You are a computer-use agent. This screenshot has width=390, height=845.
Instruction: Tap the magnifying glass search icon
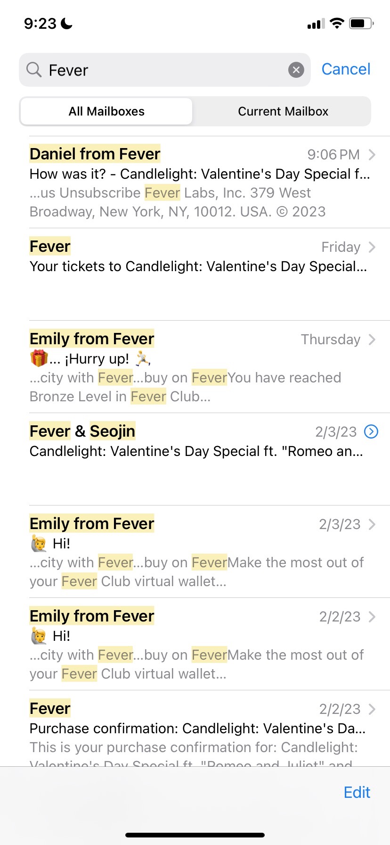point(34,70)
